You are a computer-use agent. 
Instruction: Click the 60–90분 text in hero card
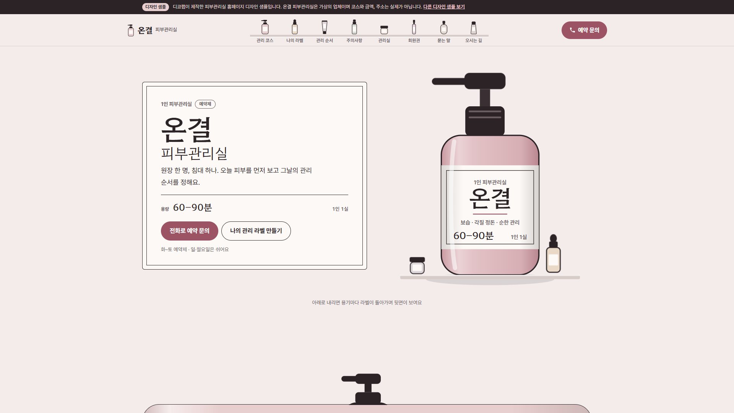193,208
